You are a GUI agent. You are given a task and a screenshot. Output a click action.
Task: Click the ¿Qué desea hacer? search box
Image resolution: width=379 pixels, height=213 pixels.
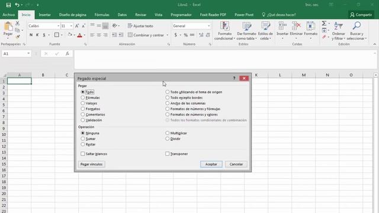(x=279, y=15)
